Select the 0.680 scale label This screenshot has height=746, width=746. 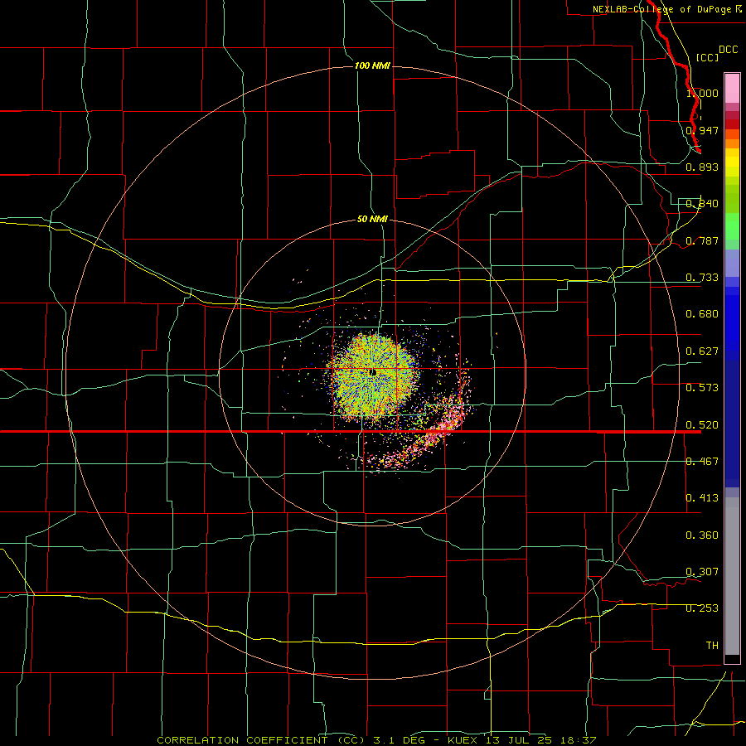(702, 314)
